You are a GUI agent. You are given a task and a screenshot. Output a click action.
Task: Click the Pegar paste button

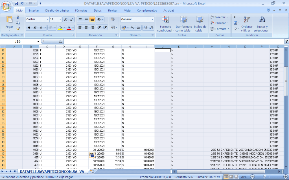click(9, 22)
